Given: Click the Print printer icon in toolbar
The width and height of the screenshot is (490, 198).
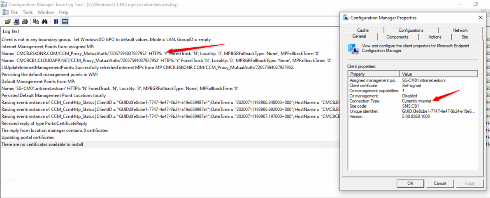Looking at the screenshot, I should pos(25,21).
